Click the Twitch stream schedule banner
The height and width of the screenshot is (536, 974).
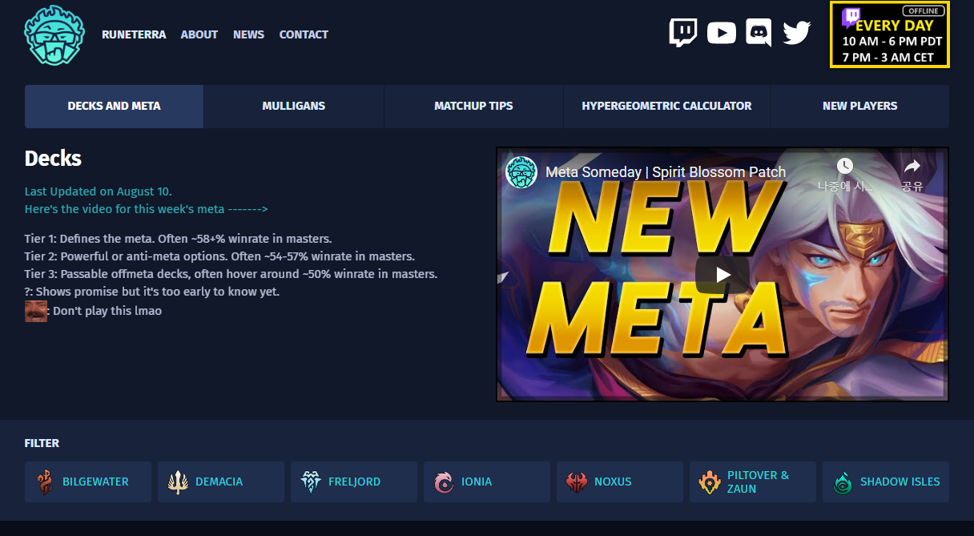point(890,34)
